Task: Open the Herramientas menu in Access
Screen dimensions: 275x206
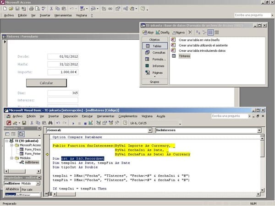Action: [63, 15]
